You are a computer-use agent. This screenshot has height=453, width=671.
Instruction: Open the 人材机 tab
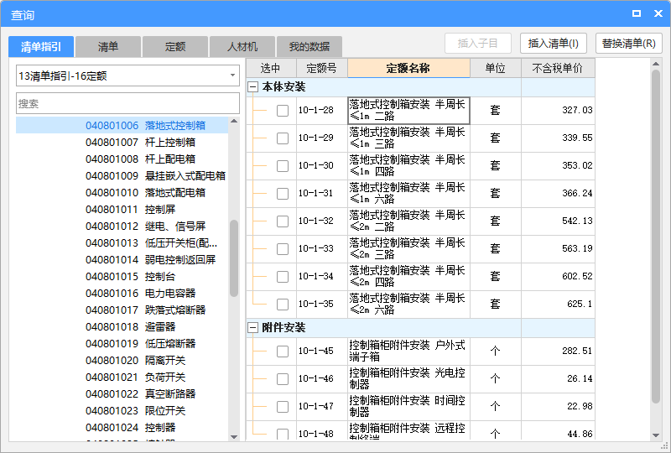coord(242,47)
